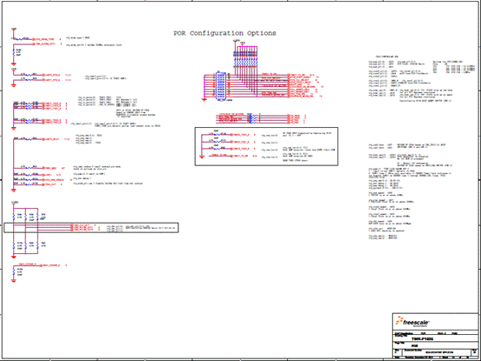Select the center boxed configuration section border
Viewport: 481px width, 361px height.
[266, 147]
